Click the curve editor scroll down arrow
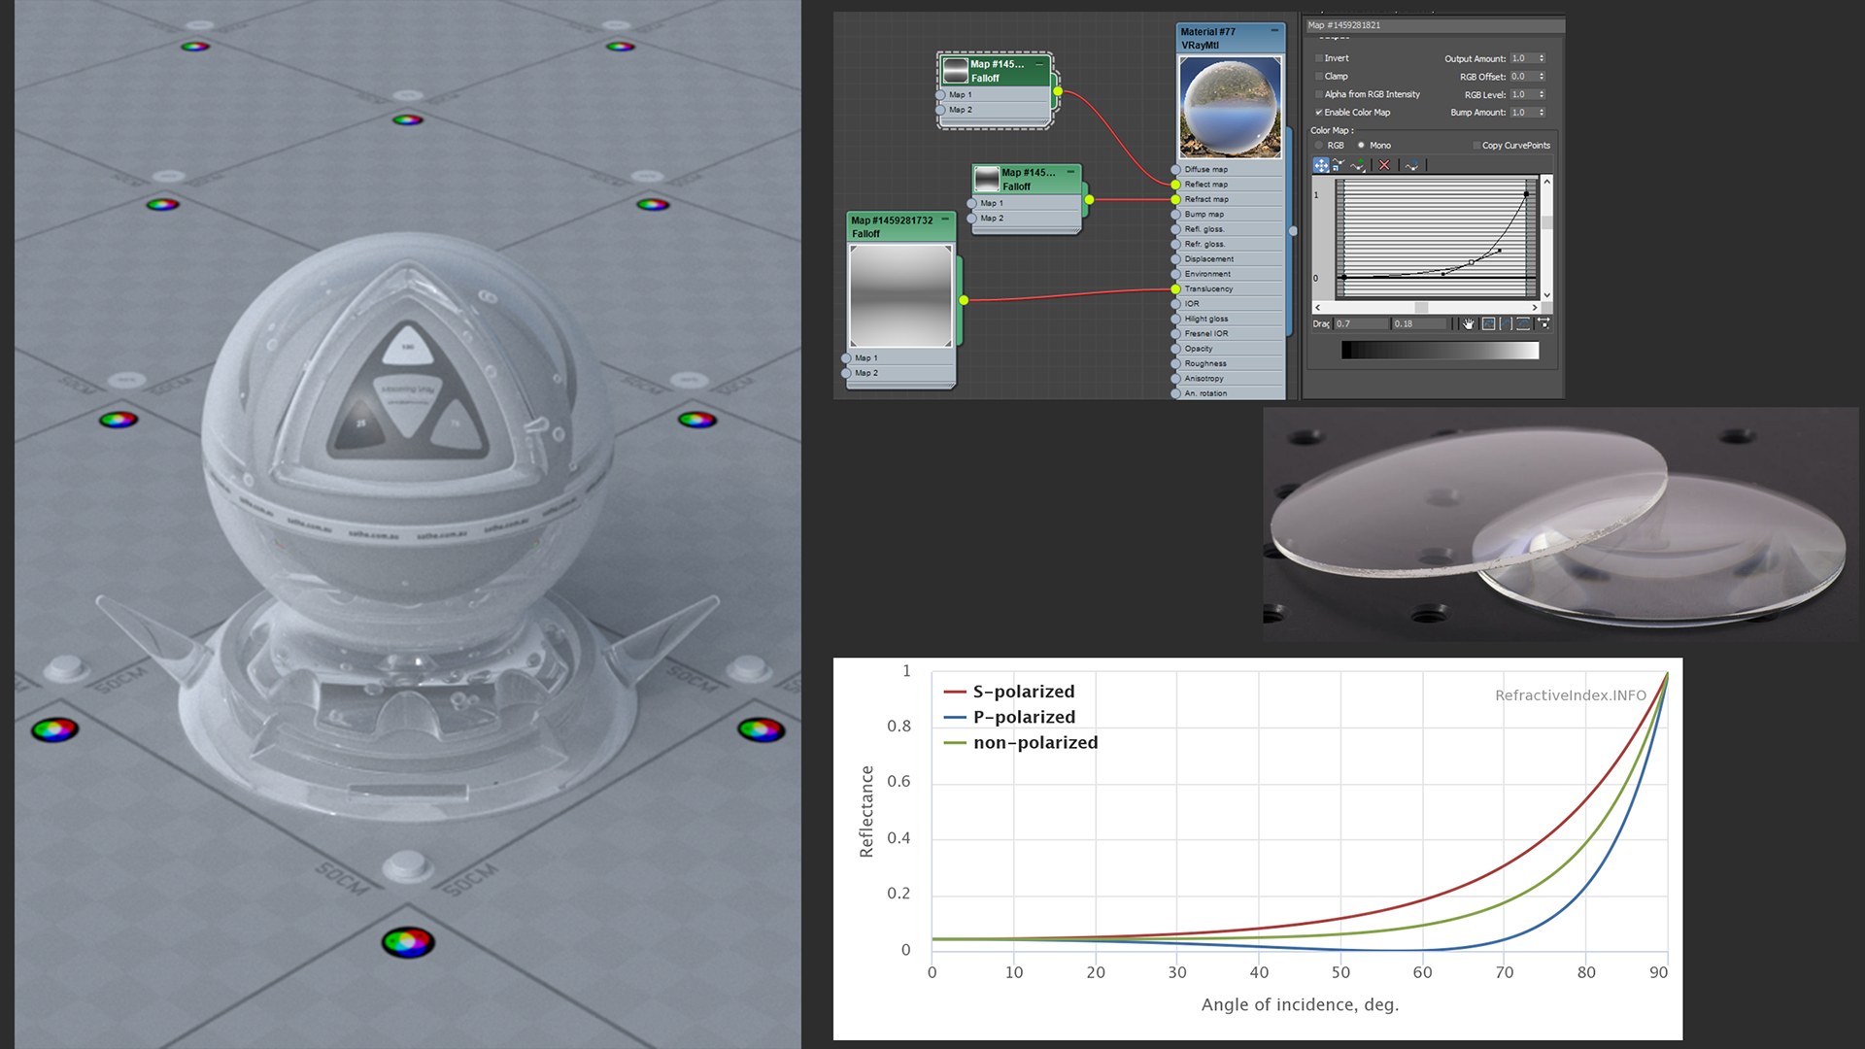Screen dimensions: 1865x1049 point(1547,295)
